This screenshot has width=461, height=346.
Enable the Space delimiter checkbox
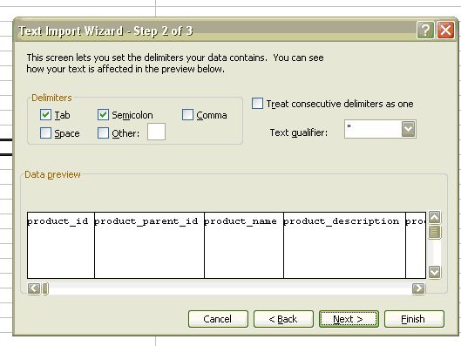click(45, 132)
